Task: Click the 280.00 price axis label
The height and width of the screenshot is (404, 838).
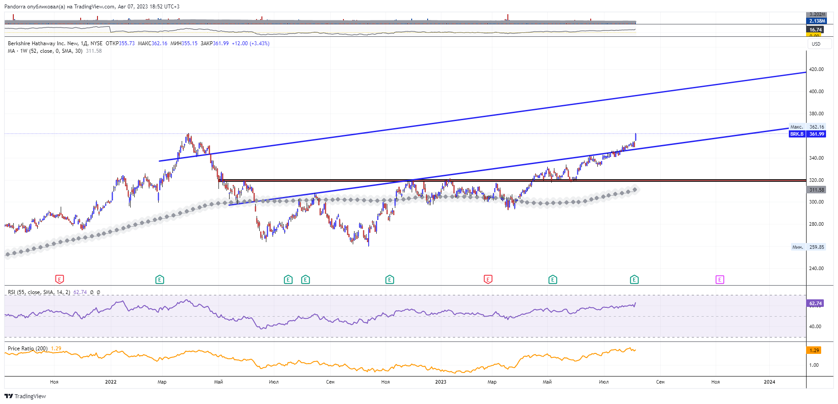Action: tap(816, 224)
